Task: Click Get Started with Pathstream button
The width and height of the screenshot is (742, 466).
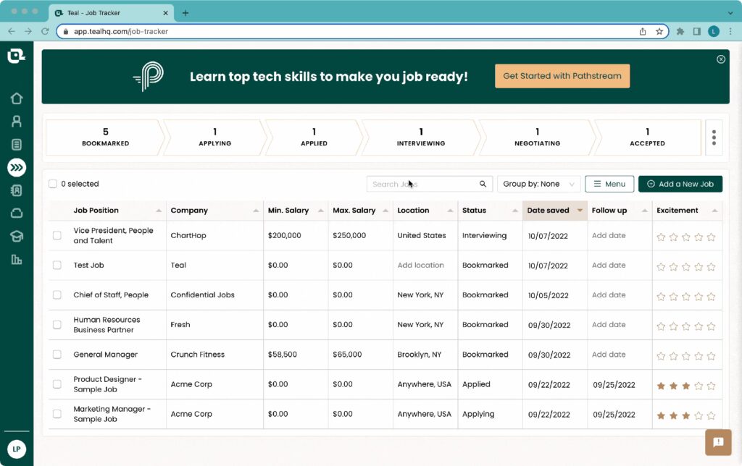Action: tap(562, 76)
